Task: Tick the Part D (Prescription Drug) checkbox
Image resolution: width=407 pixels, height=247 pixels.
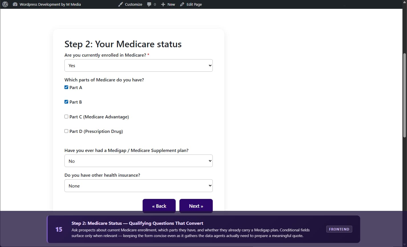Action: (x=66, y=131)
